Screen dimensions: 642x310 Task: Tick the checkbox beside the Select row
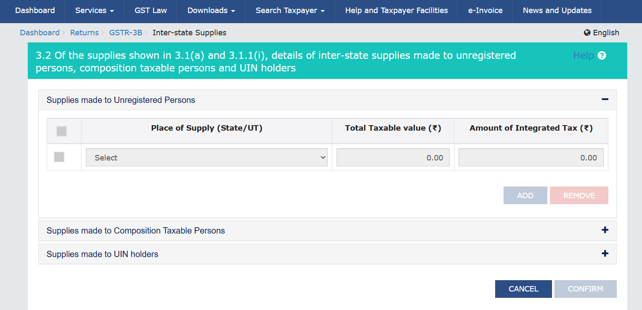59,157
